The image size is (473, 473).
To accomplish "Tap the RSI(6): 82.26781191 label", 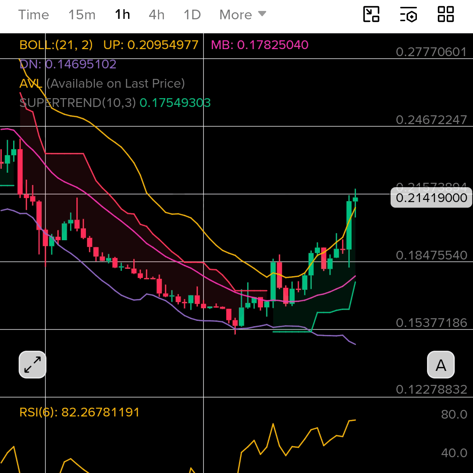I will 79,412.
